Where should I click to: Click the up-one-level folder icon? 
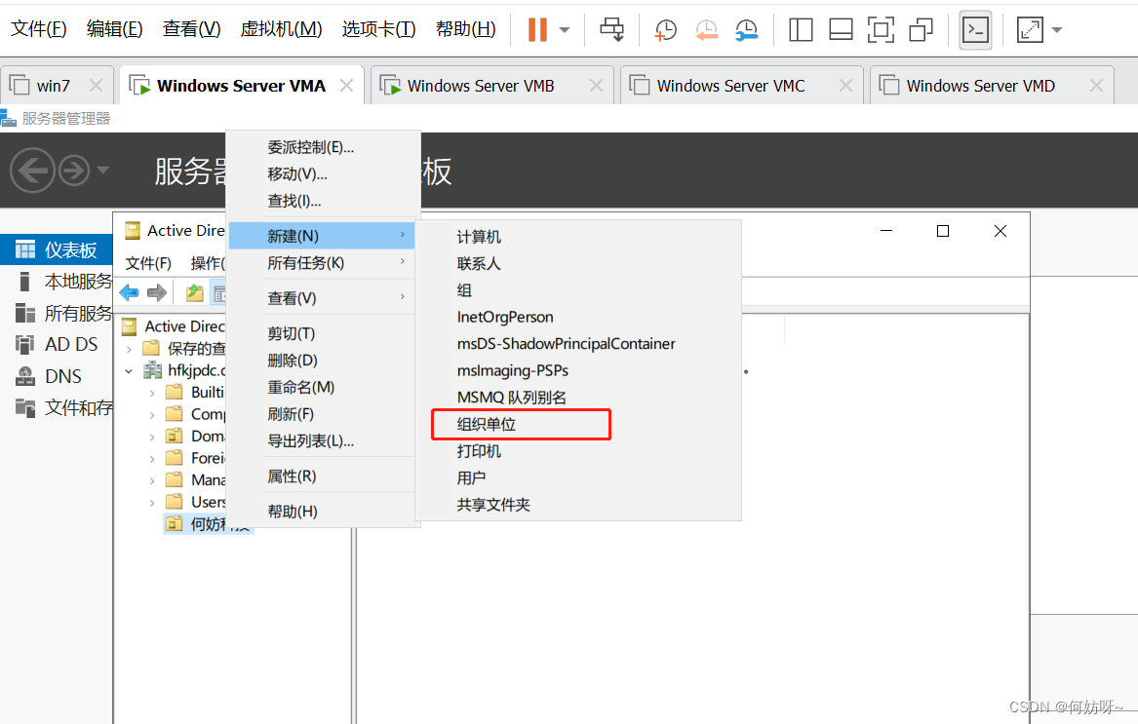click(x=195, y=293)
